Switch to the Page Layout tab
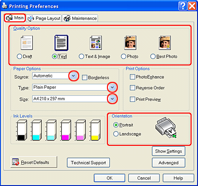Screen dimensions: 198x186 44,18
